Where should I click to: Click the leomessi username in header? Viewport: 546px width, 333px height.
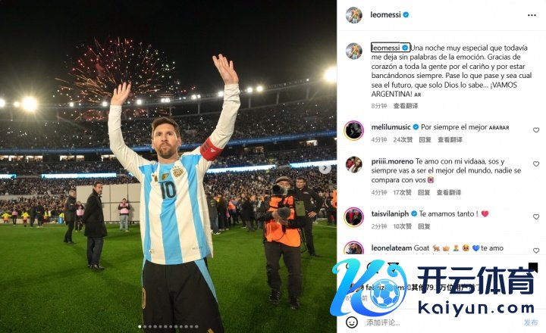pyautogui.click(x=385, y=14)
